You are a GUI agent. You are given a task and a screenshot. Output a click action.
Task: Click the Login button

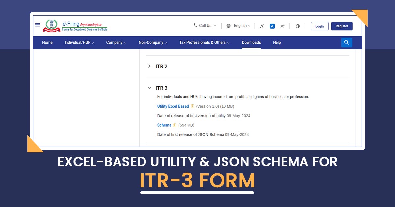pos(319,26)
